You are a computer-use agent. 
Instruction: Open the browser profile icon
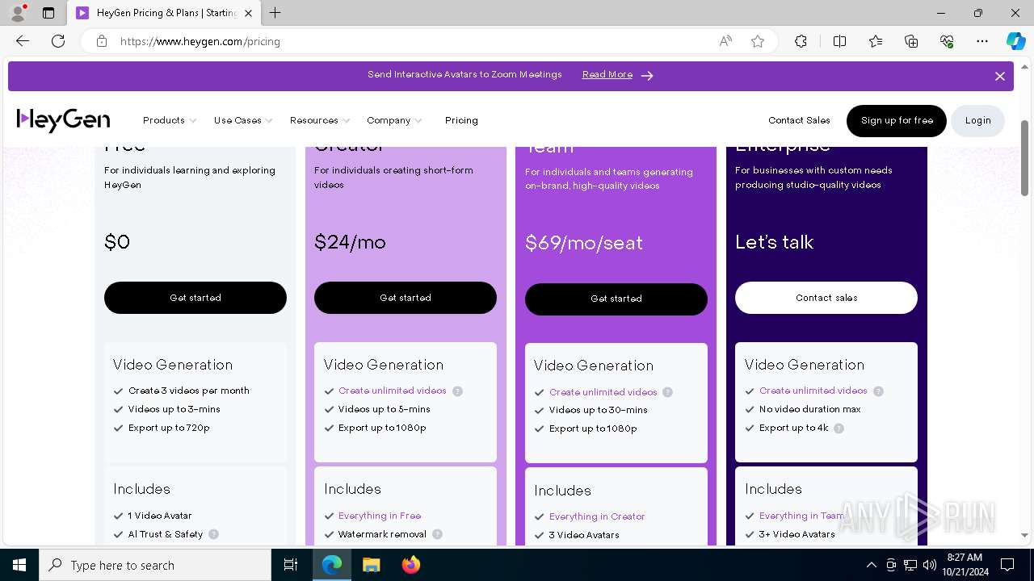pyautogui.click(x=18, y=13)
